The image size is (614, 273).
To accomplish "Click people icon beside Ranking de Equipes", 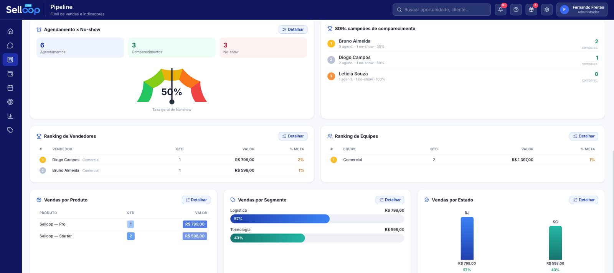I will tap(330, 136).
